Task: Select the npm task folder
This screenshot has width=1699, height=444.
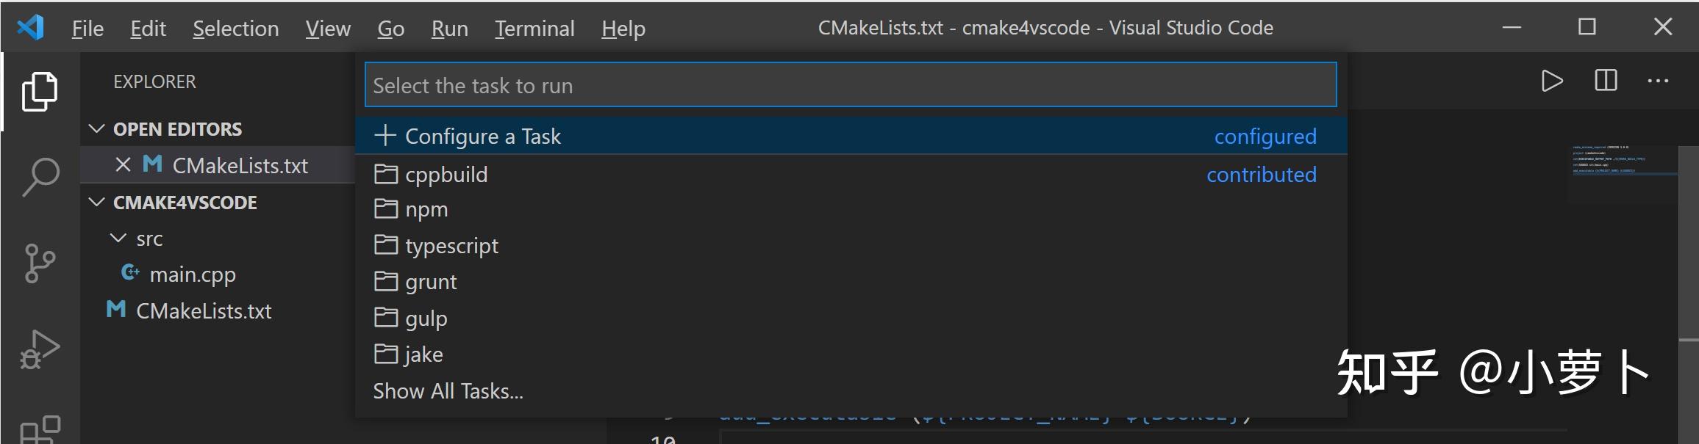Action: point(426,209)
